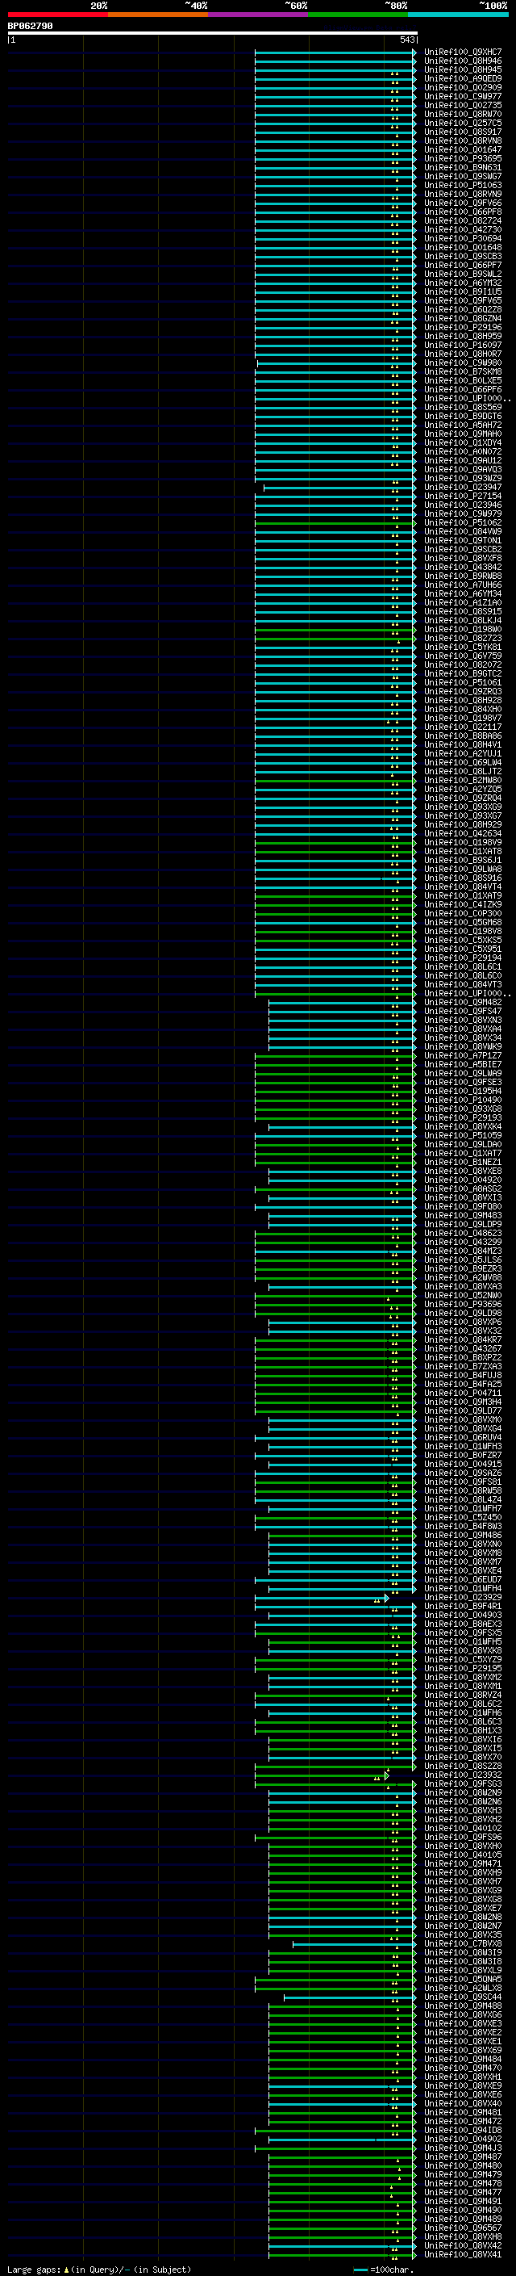Select the UniRef100_Q8VXN3 entry
Image resolution: width=516 pixels, height=2276 pixels.
(x=463, y=1021)
